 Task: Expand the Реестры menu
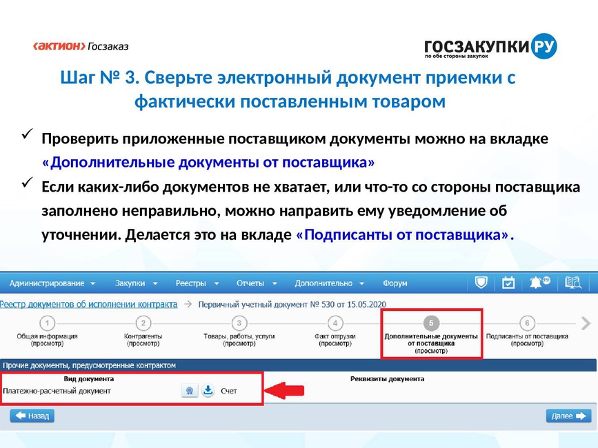(197, 283)
